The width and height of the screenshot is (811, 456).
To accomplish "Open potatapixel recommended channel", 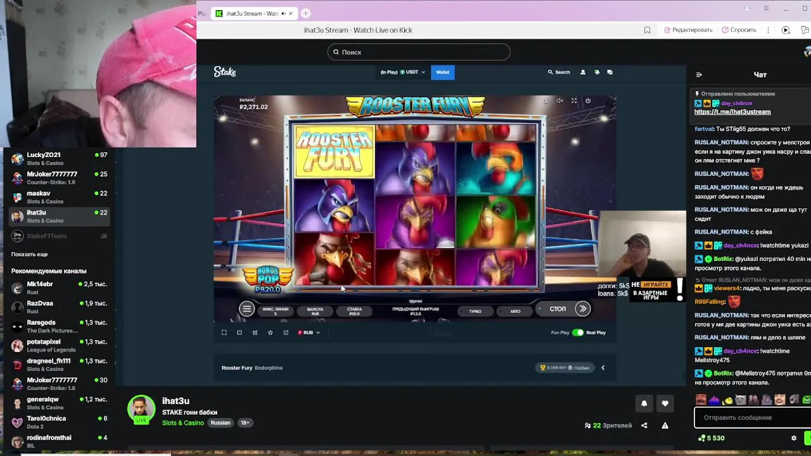I will click(x=59, y=345).
